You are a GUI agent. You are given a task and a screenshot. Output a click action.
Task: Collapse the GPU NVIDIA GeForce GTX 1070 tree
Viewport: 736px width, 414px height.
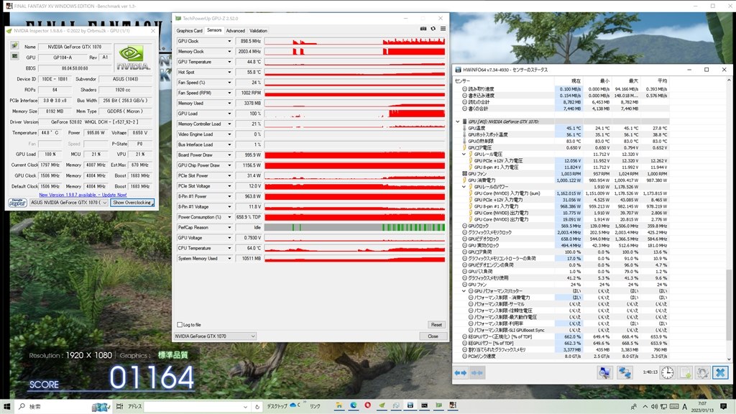pyautogui.click(x=458, y=121)
